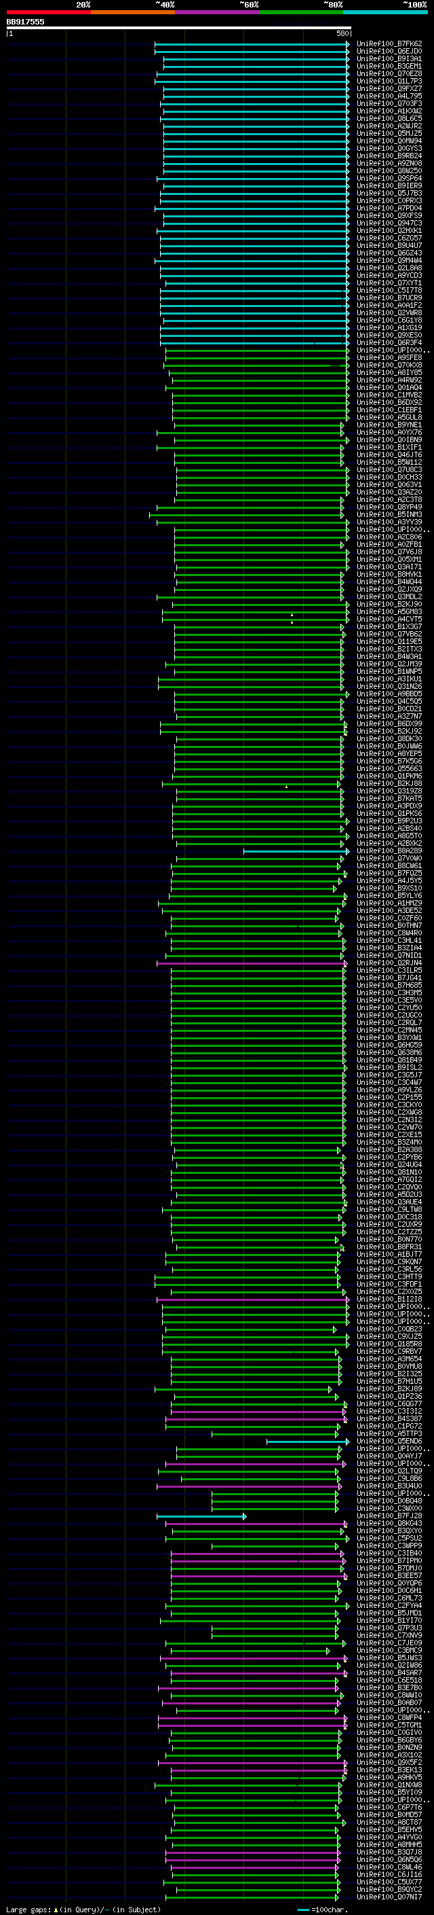Viewport: 434px width, 1915px height.
Task: Click the UniRef100_Q9SP64 label
Action: [x=389, y=179]
